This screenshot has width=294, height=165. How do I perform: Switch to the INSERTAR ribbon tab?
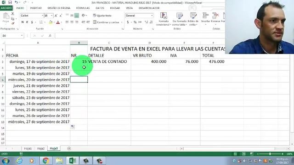click(36, 8)
